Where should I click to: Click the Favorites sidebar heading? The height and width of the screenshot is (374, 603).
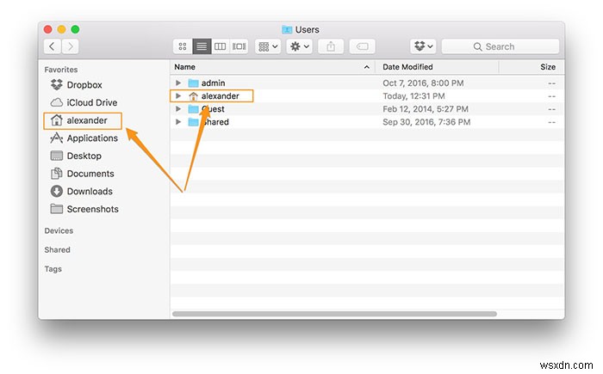click(x=61, y=70)
